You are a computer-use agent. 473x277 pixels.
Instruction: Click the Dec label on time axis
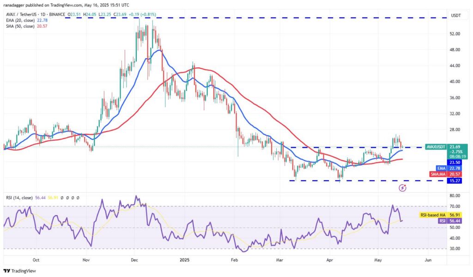click(x=134, y=260)
